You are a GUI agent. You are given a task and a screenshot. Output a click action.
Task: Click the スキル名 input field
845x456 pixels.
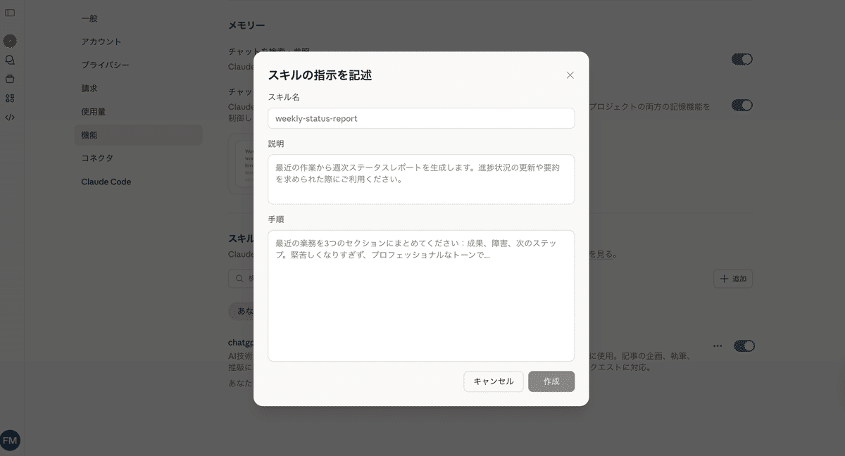(421, 118)
